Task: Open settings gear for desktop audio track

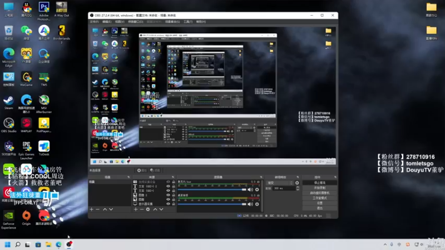Action: (x=257, y=204)
